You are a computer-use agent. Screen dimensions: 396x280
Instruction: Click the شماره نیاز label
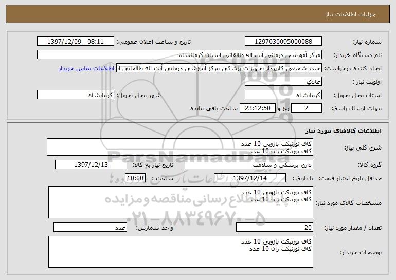click(367, 42)
